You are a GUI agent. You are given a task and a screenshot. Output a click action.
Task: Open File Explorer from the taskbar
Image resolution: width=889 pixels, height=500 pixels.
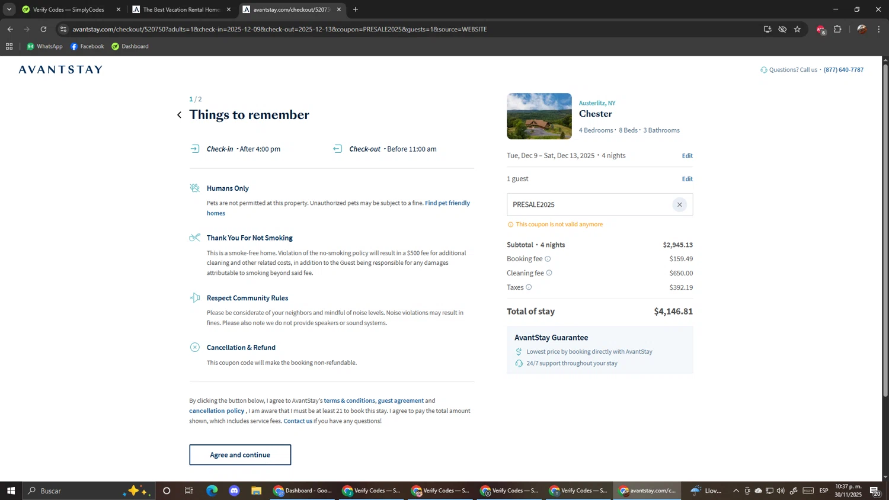[x=257, y=491]
